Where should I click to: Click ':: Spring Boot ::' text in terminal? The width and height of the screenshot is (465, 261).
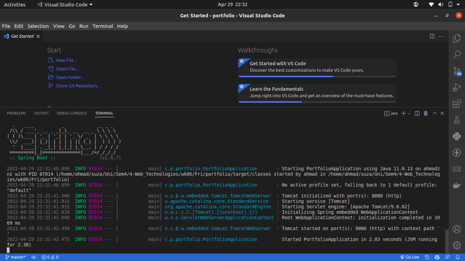(33, 158)
